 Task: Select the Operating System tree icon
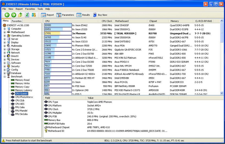coord(9,36)
